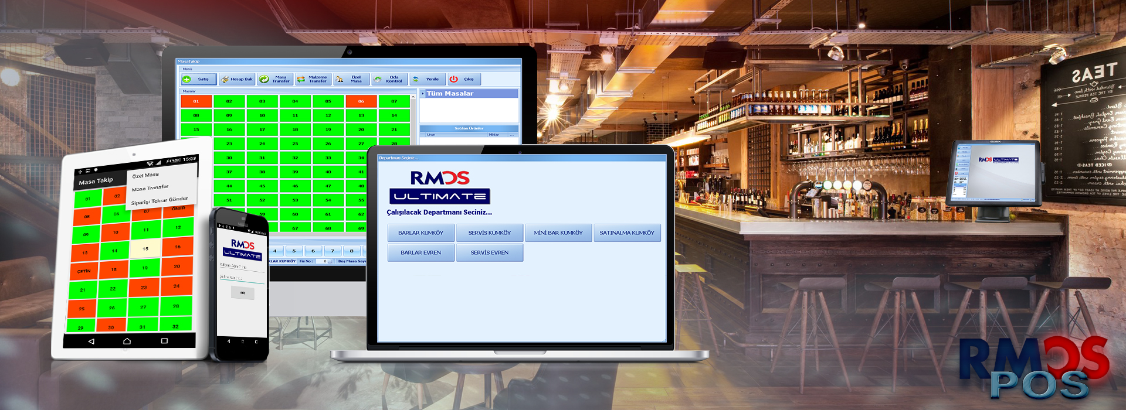Choose the BARLAR KUMKÖY department

[x=420, y=233]
